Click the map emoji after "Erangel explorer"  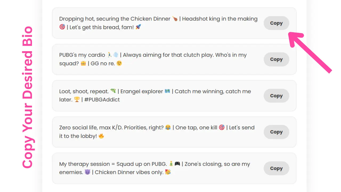pos(167,91)
